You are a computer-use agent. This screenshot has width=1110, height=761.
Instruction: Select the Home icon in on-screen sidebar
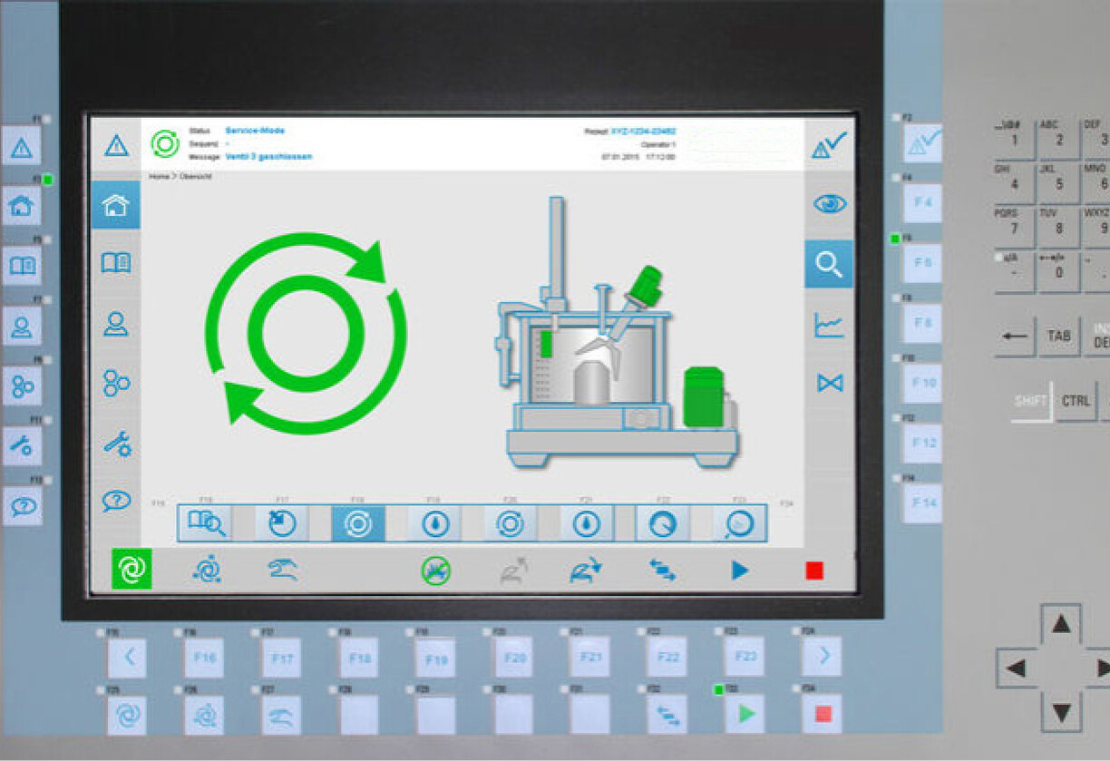tap(116, 205)
